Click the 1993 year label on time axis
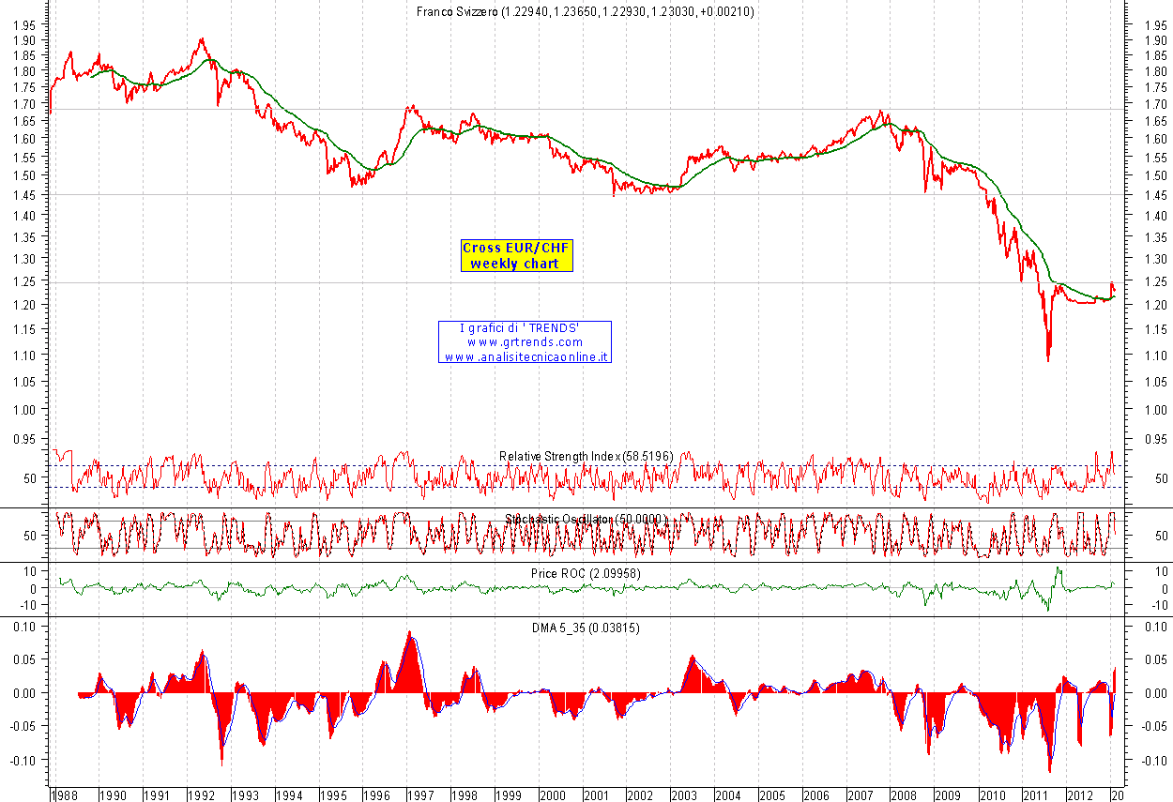 [246, 794]
